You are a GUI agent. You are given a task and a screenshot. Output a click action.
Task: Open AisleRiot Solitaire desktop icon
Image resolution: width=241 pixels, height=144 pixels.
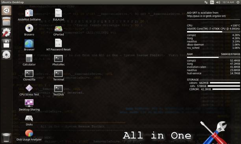coord(29,15)
